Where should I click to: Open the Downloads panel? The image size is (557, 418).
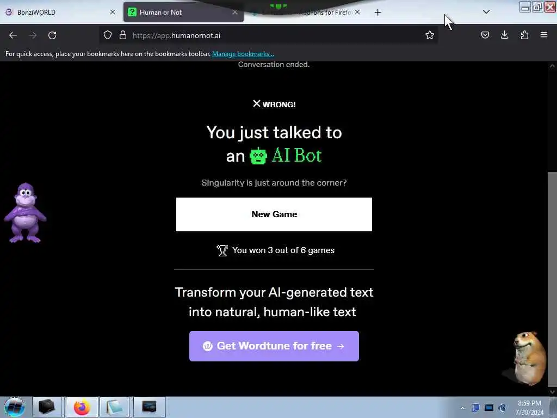504,35
